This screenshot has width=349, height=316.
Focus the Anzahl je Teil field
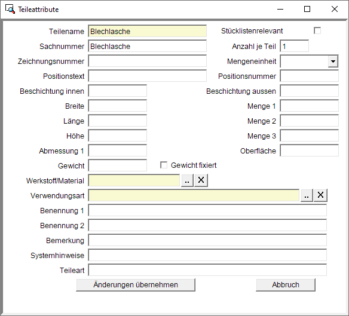pos(294,46)
